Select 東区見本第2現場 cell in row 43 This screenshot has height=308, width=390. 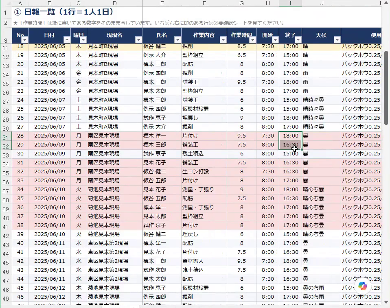[x=114, y=243]
